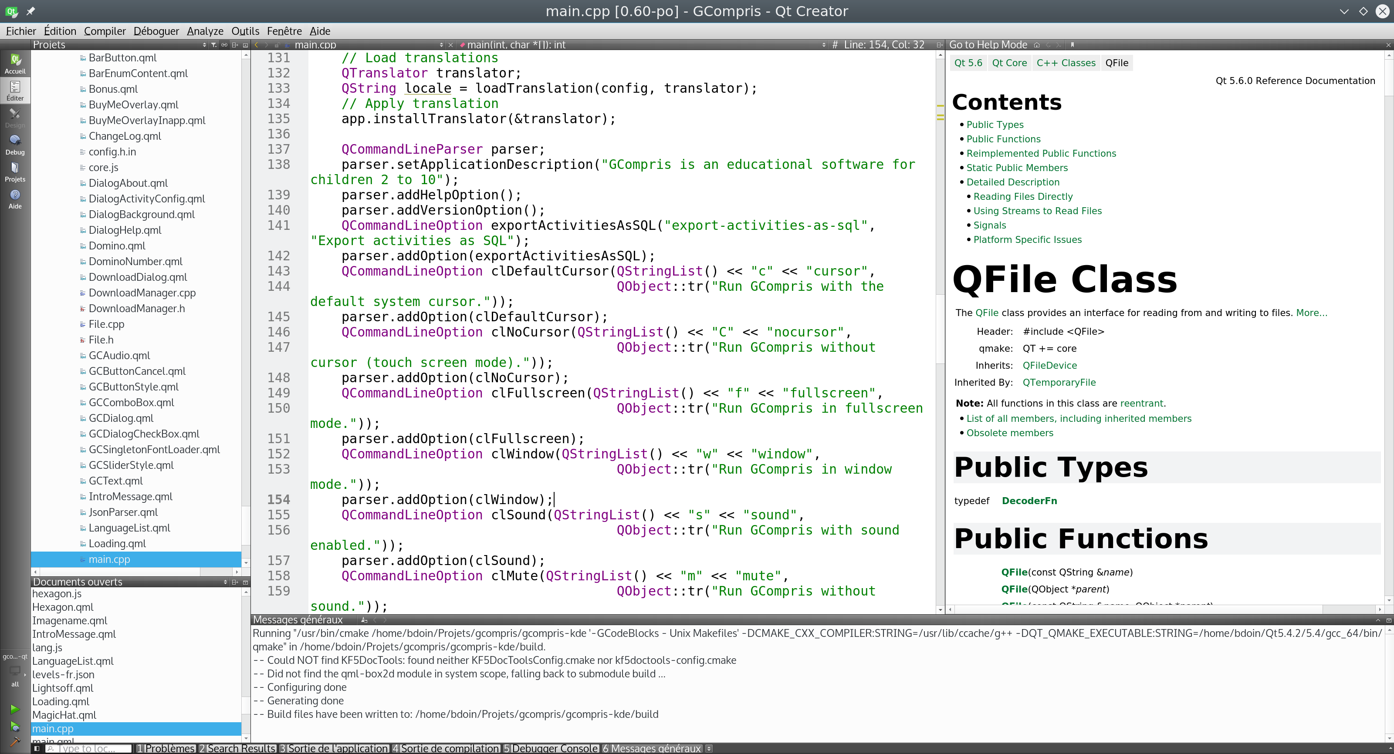Open the Outils menu
Screen dimensions: 1394x754
point(245,31)
